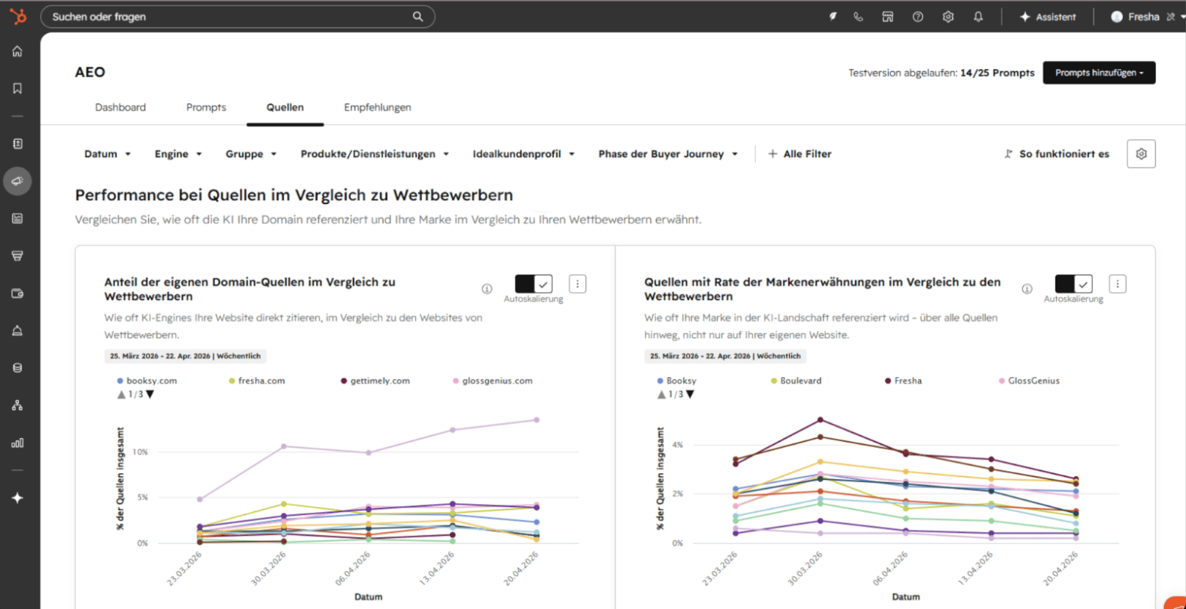Viewport: 1186px width, 609px height.
Task: Toggle Boulevard legend series
Action: tap(796, 381)
